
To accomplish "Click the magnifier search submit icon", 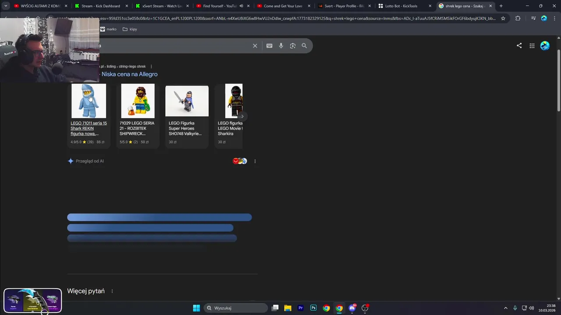I will [304, 45].
